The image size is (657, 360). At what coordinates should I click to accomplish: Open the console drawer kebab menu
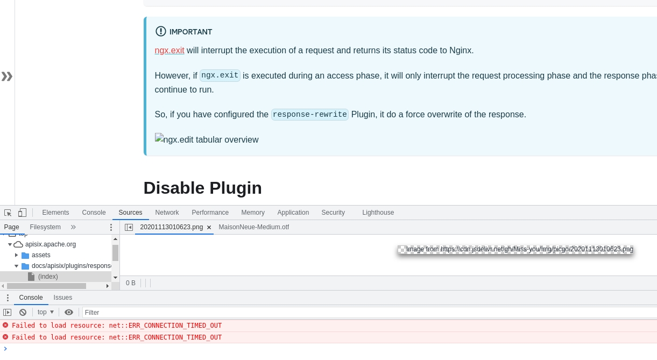pos(8,298)
